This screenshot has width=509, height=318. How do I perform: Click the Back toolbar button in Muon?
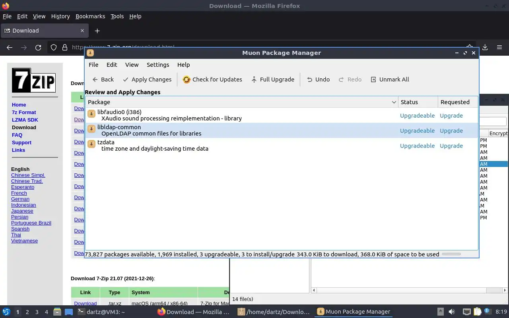(x=103, y=79)
